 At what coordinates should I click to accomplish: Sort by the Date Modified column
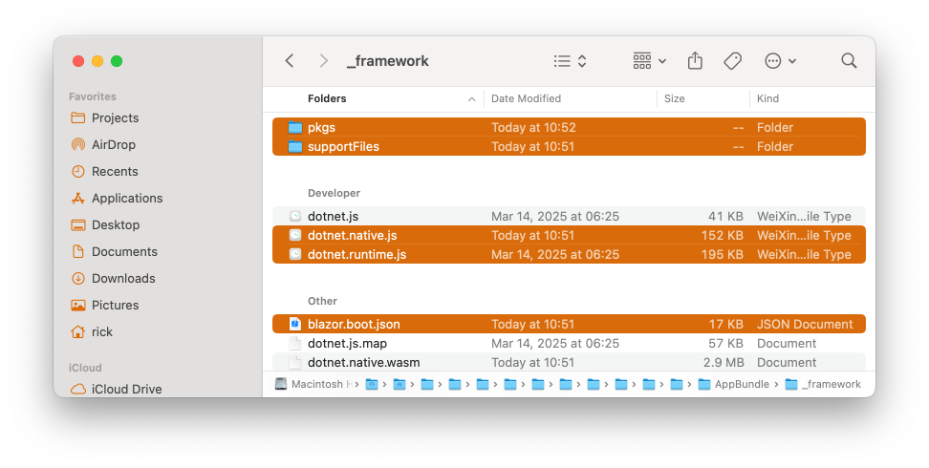click(x=526, y=98)
